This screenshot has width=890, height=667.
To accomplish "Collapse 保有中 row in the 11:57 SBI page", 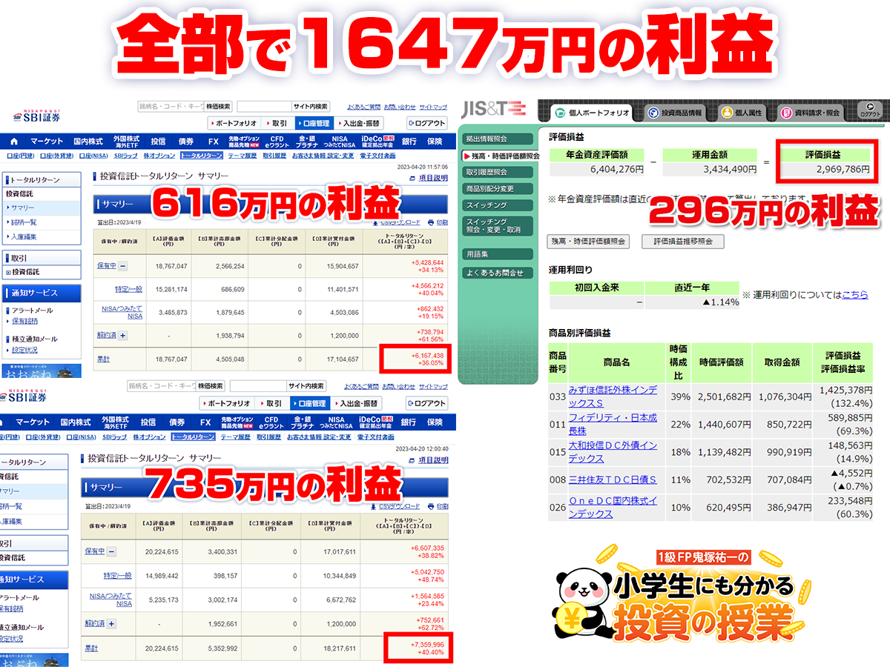I will tap(123, 265).
